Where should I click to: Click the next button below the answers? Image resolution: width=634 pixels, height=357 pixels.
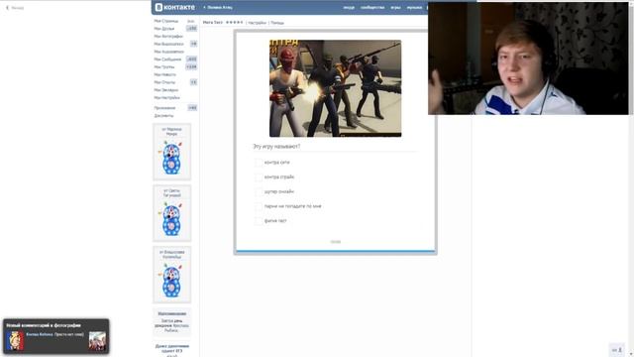[336, 242]
